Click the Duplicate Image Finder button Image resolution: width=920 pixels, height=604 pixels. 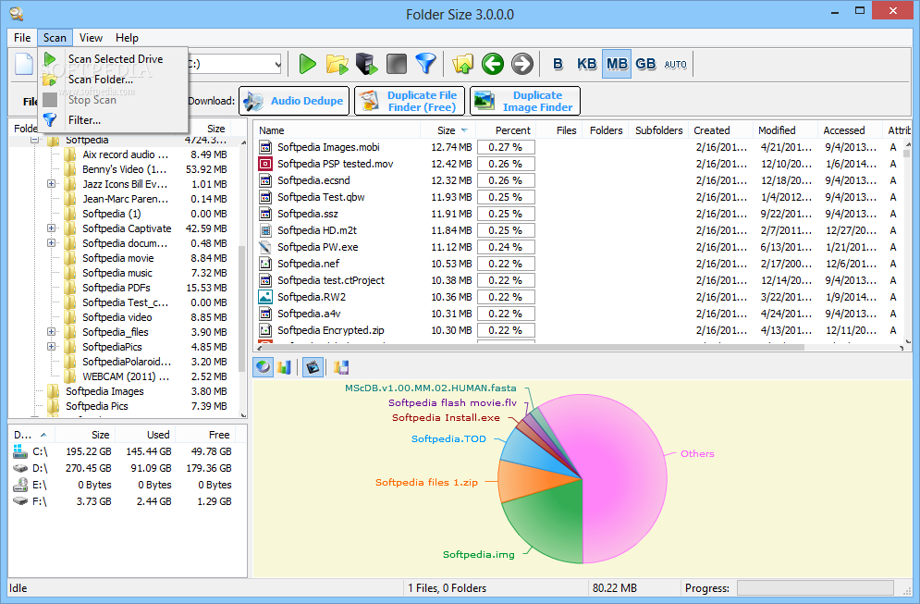(525, 101)
